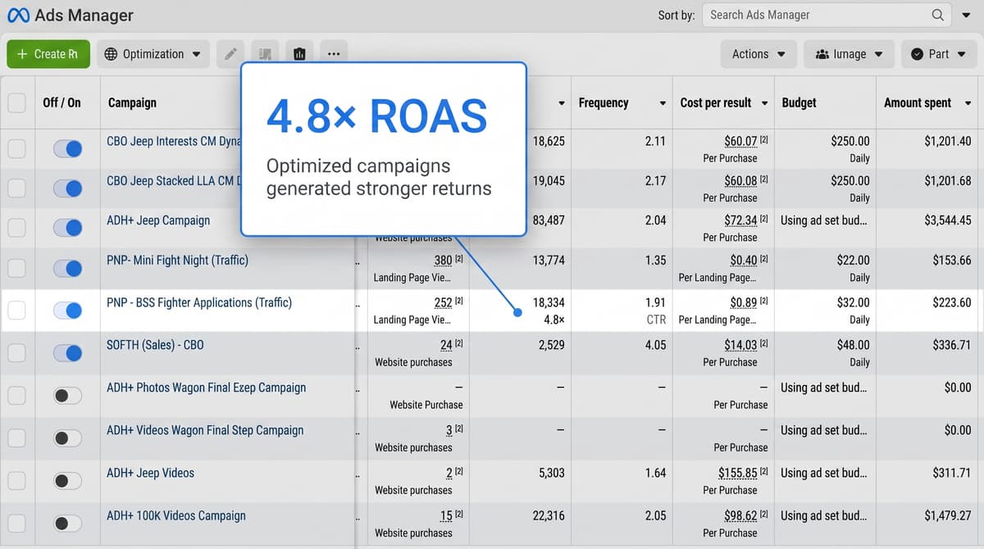The width and height of the screenshot is (984, 549).
Task: Open the Optimization dropdown
Action: 153,54
